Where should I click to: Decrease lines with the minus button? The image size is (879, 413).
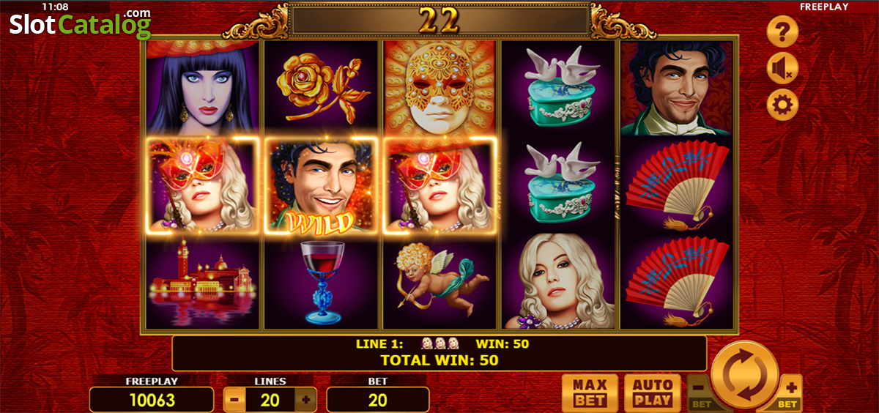[x=234, y=400]
